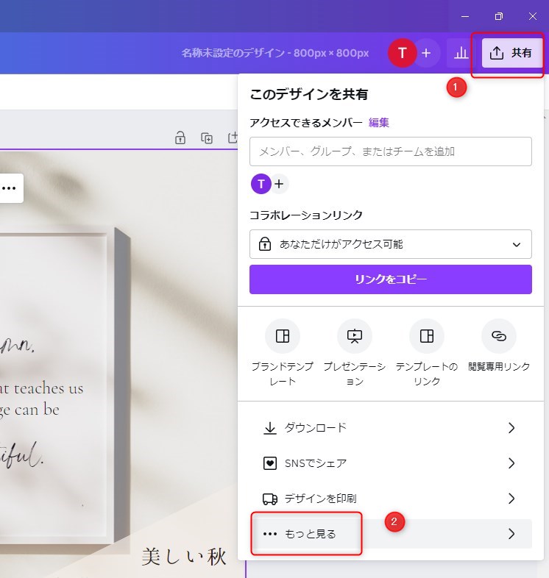Click the duplicate page icon above the canvas

coord(207,138)
